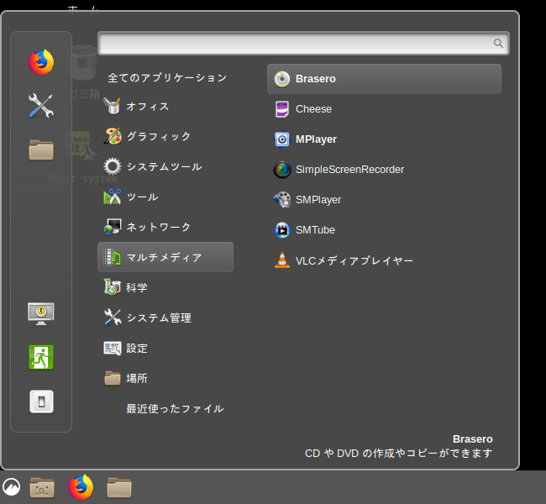Select the ネットワーク category label
This screenshot has height=504, width=546.
pos(159,227)
